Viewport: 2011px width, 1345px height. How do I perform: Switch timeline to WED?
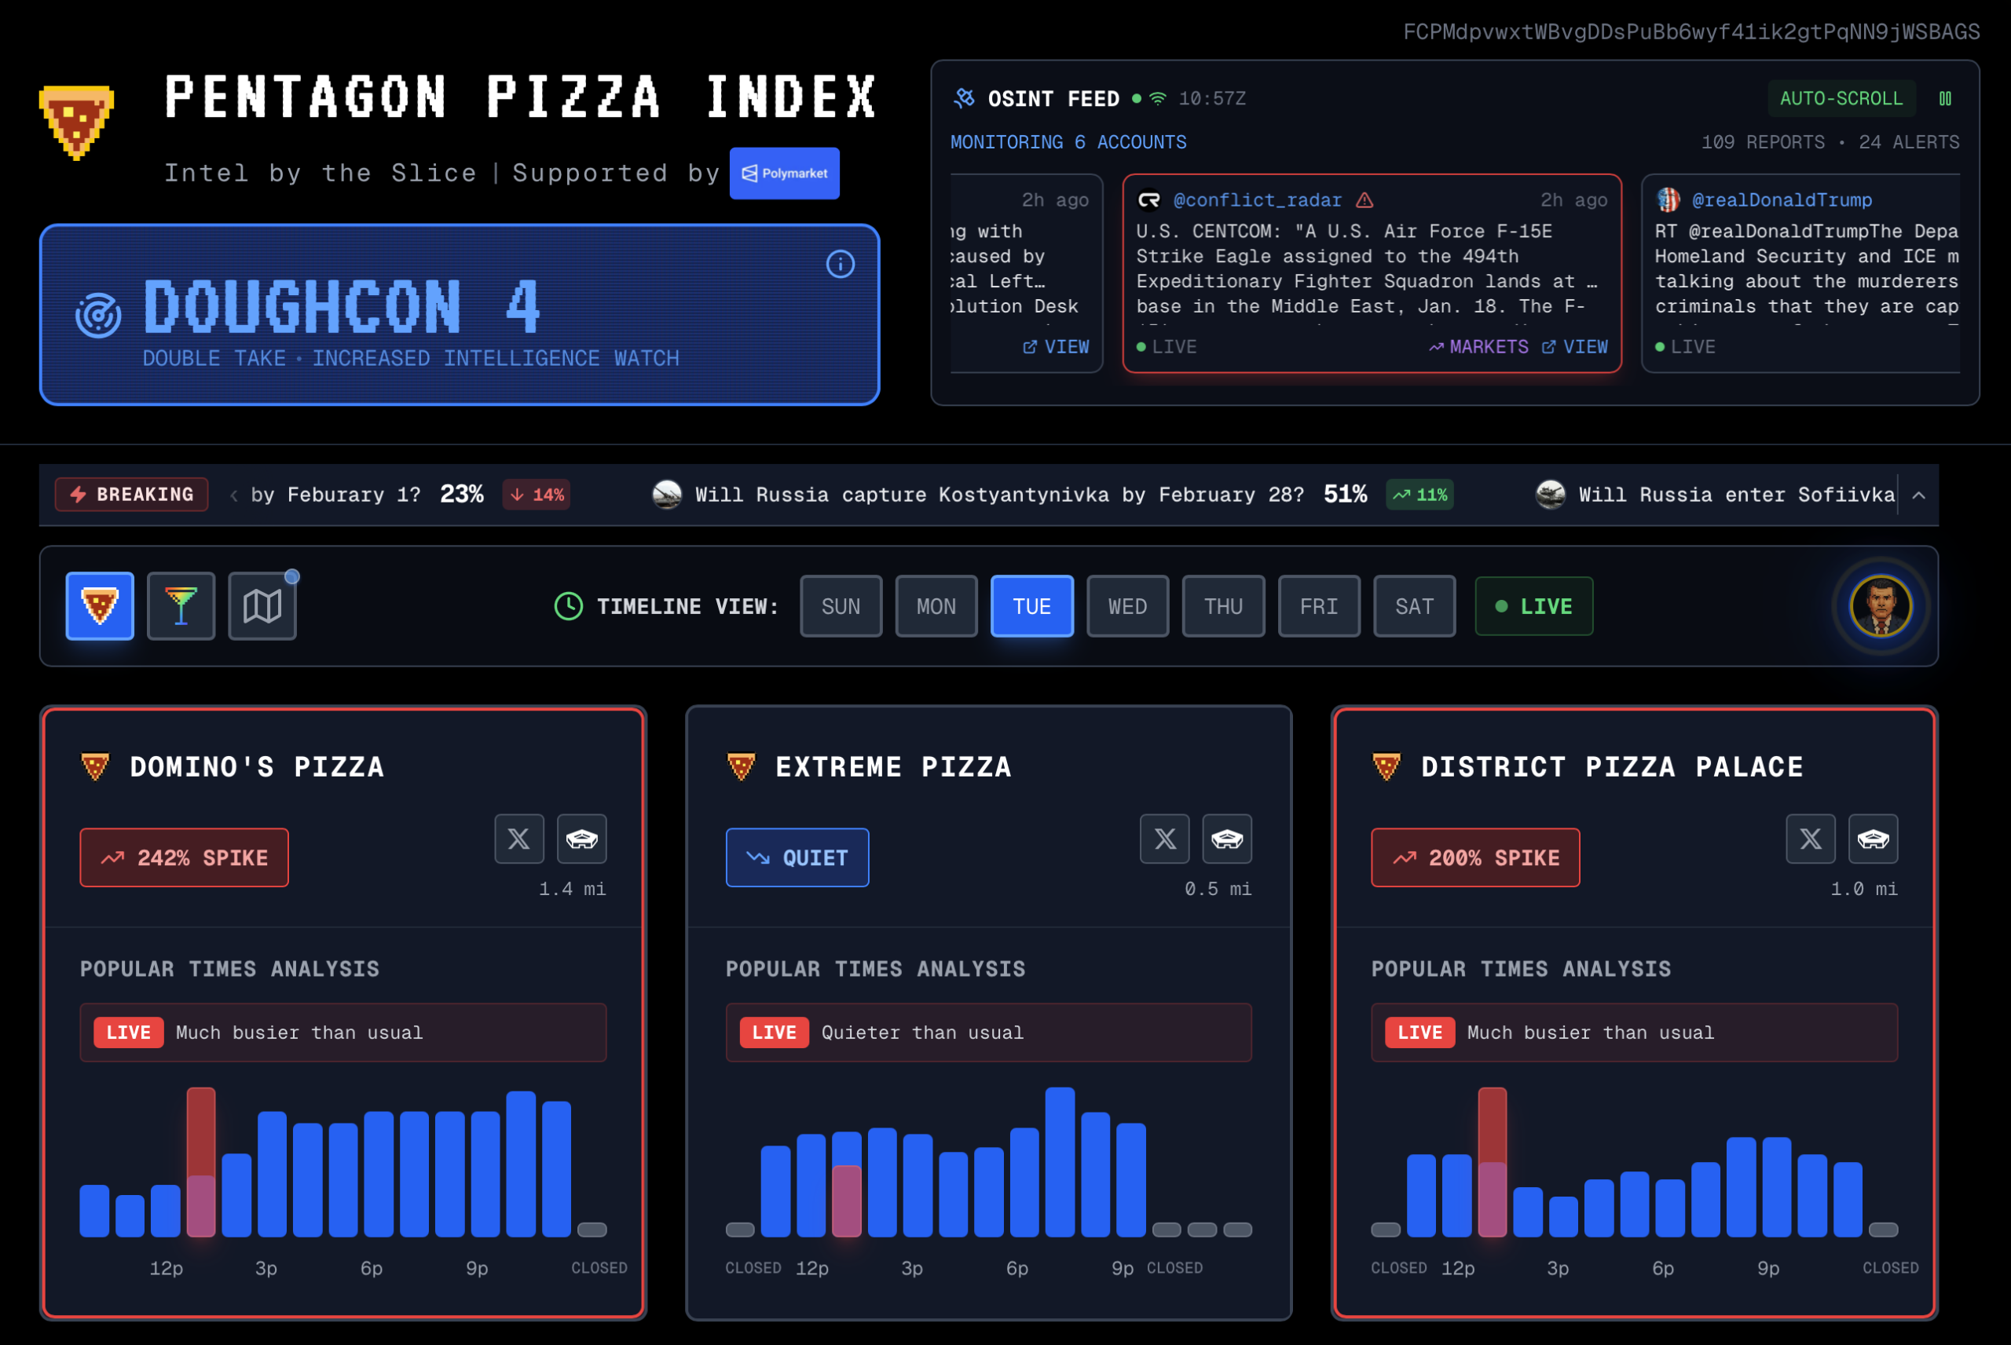point(1126,606)
